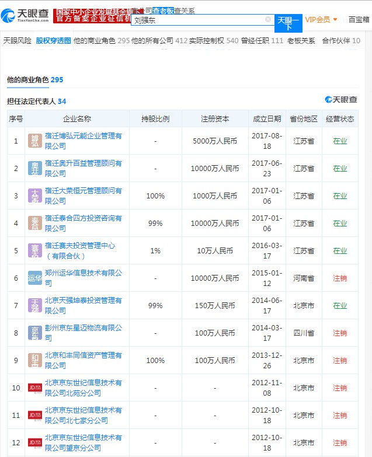Select the 实际控制权 540 tab

click(x=214, y=40)
